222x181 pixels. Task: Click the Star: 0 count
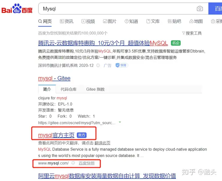[45, 116]
